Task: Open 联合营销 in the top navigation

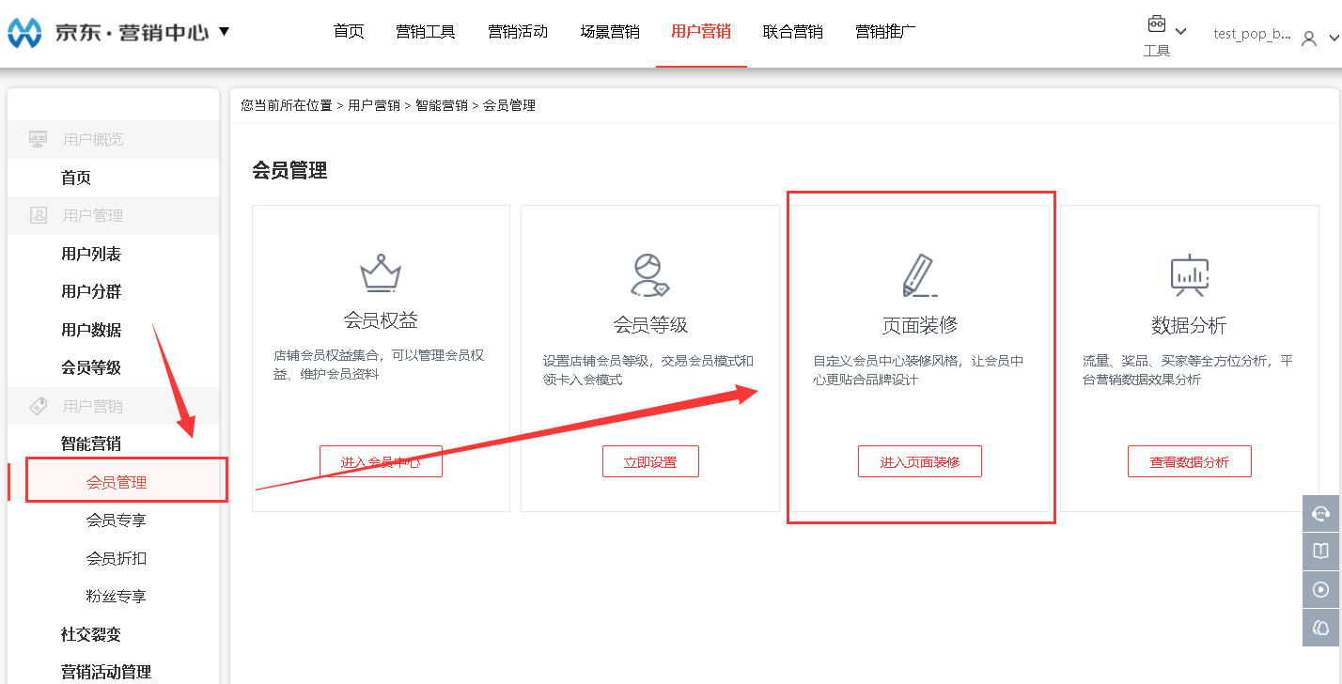Action: pyautogui.click(x=793, y=32)
